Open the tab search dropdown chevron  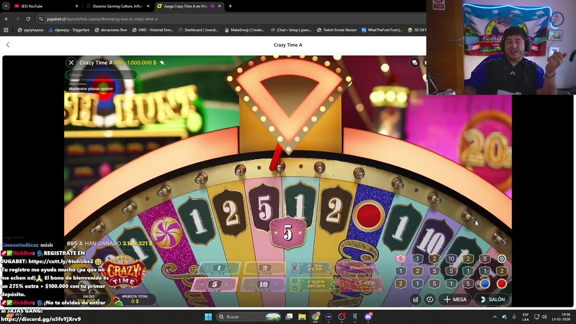coord(6,6)
